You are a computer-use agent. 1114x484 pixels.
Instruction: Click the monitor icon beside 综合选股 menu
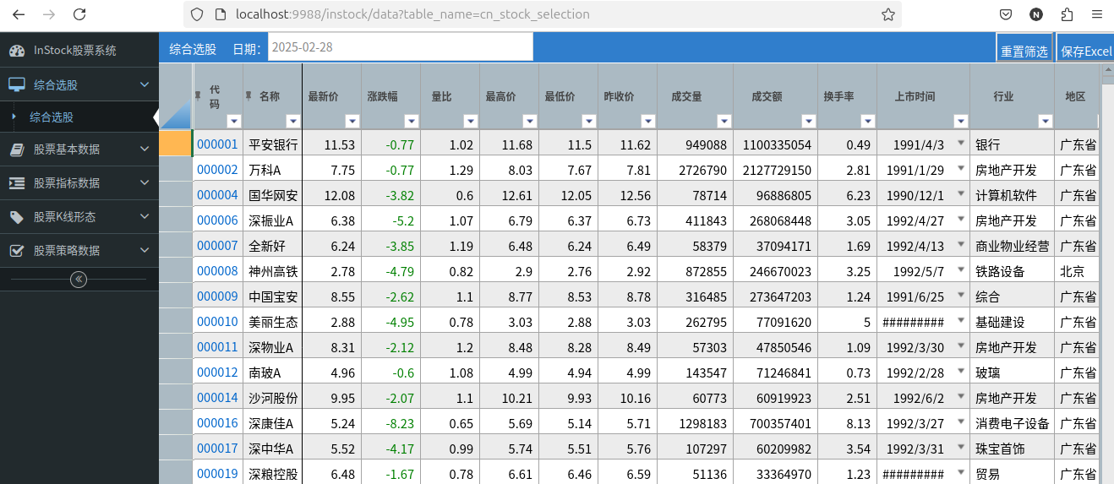click(17, 84)
